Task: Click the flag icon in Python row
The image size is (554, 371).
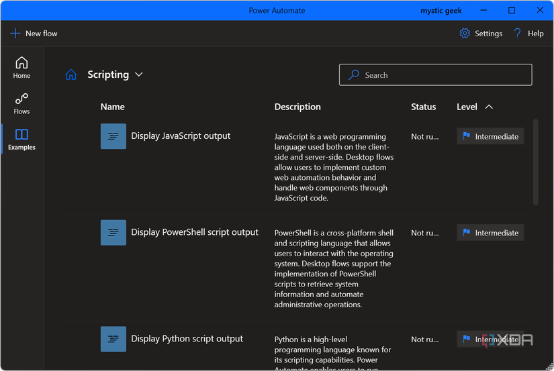Action: [467, 339]
